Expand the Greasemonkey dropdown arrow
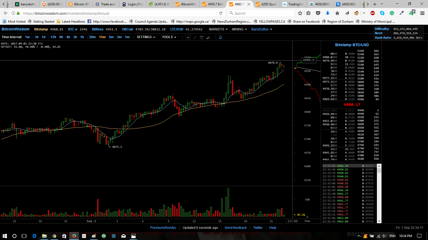This screenshot has height=240, width=428. [364, 13]
